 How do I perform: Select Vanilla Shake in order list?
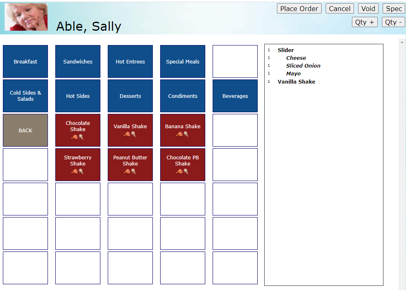tap(297, 82)
